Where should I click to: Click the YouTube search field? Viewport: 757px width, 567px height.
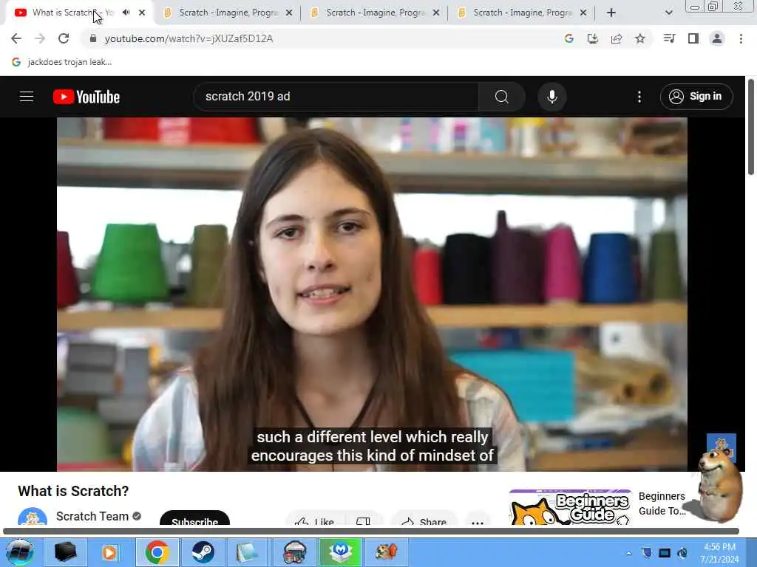pyautogui.click(x=338, y=97)
